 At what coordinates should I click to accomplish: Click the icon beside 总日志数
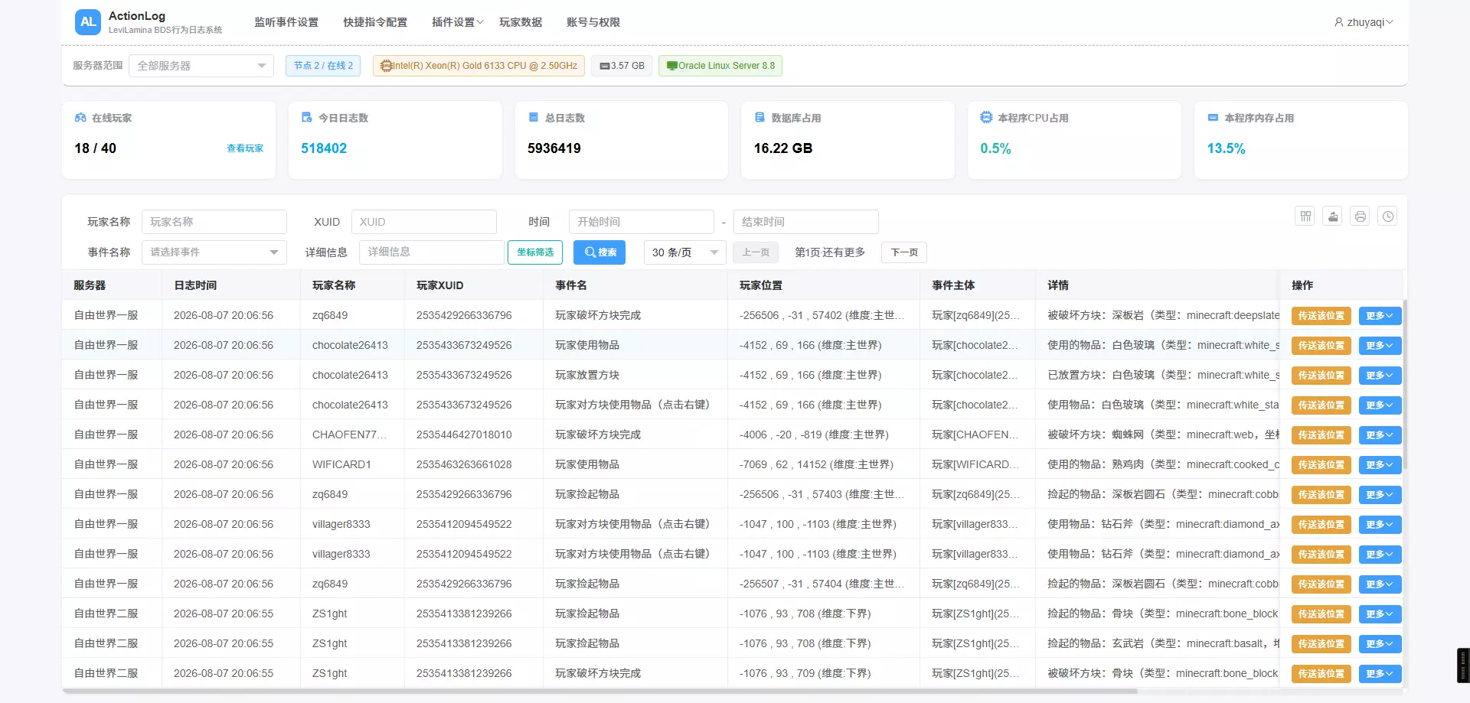tap(534, 118)
